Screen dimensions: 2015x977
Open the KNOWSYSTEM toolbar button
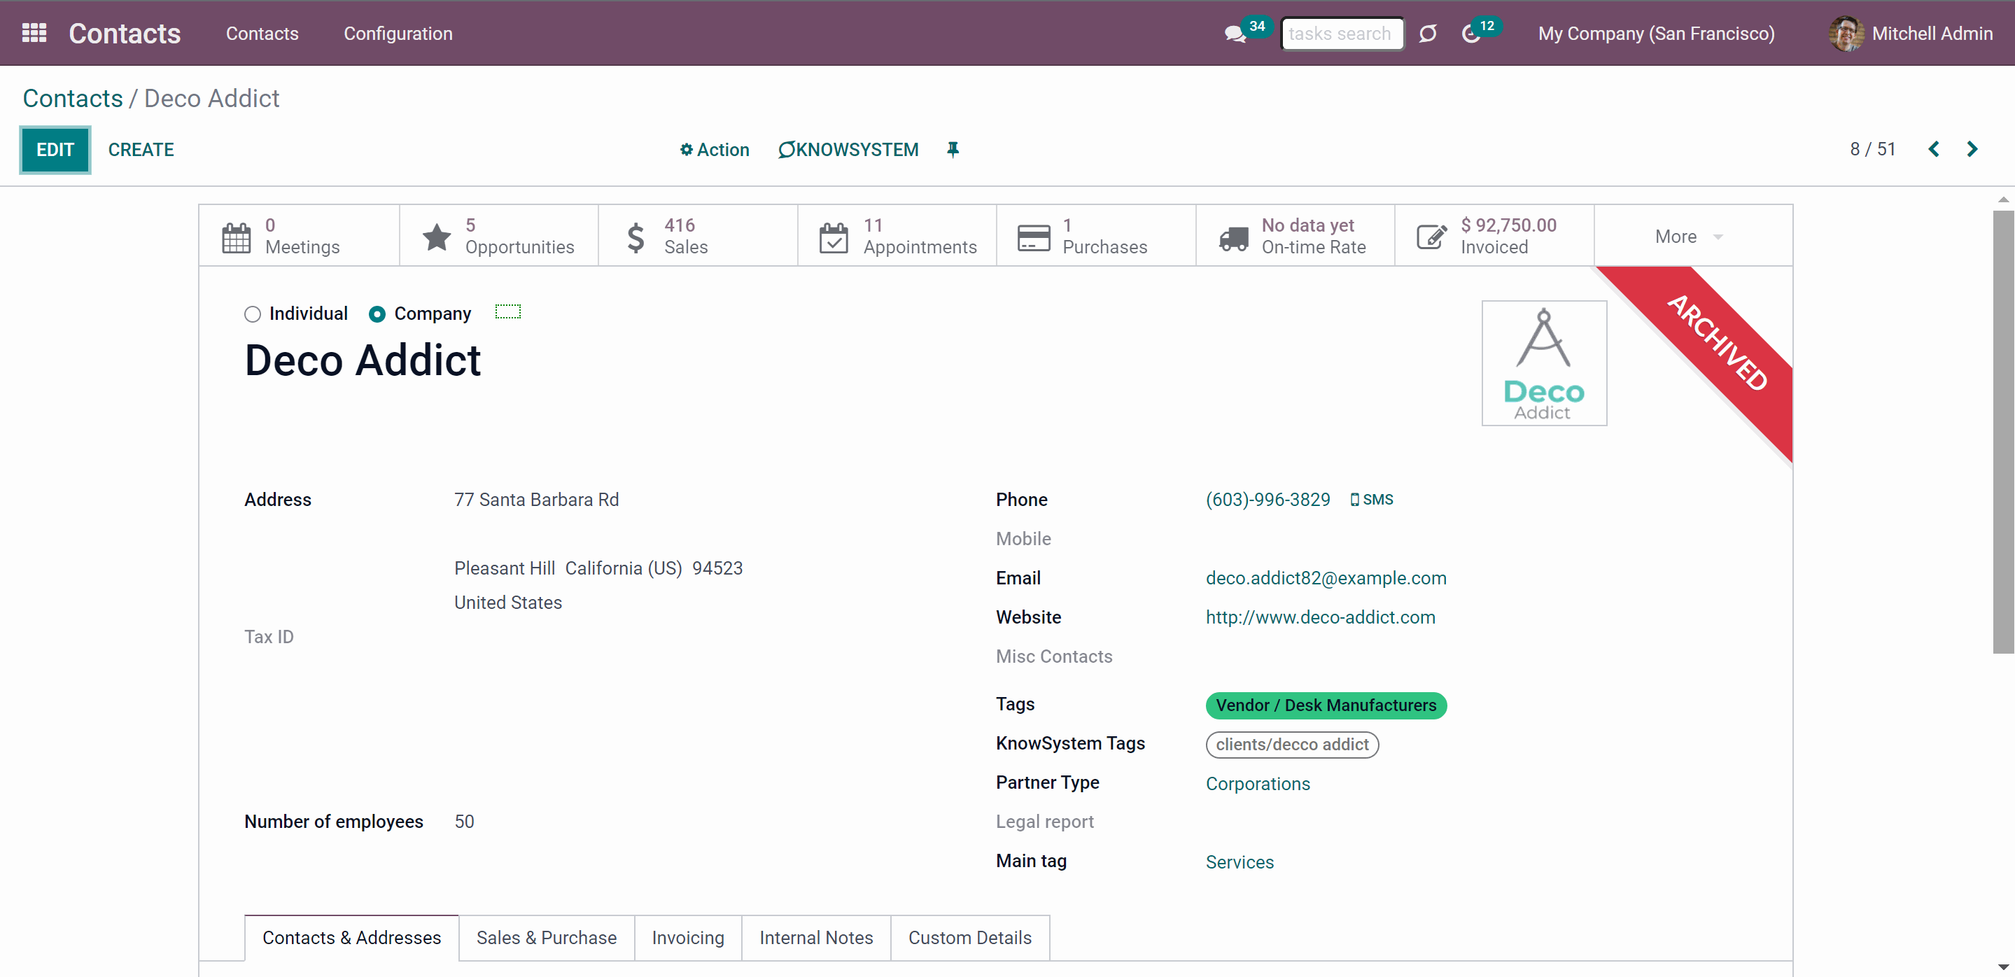point(848,149)
